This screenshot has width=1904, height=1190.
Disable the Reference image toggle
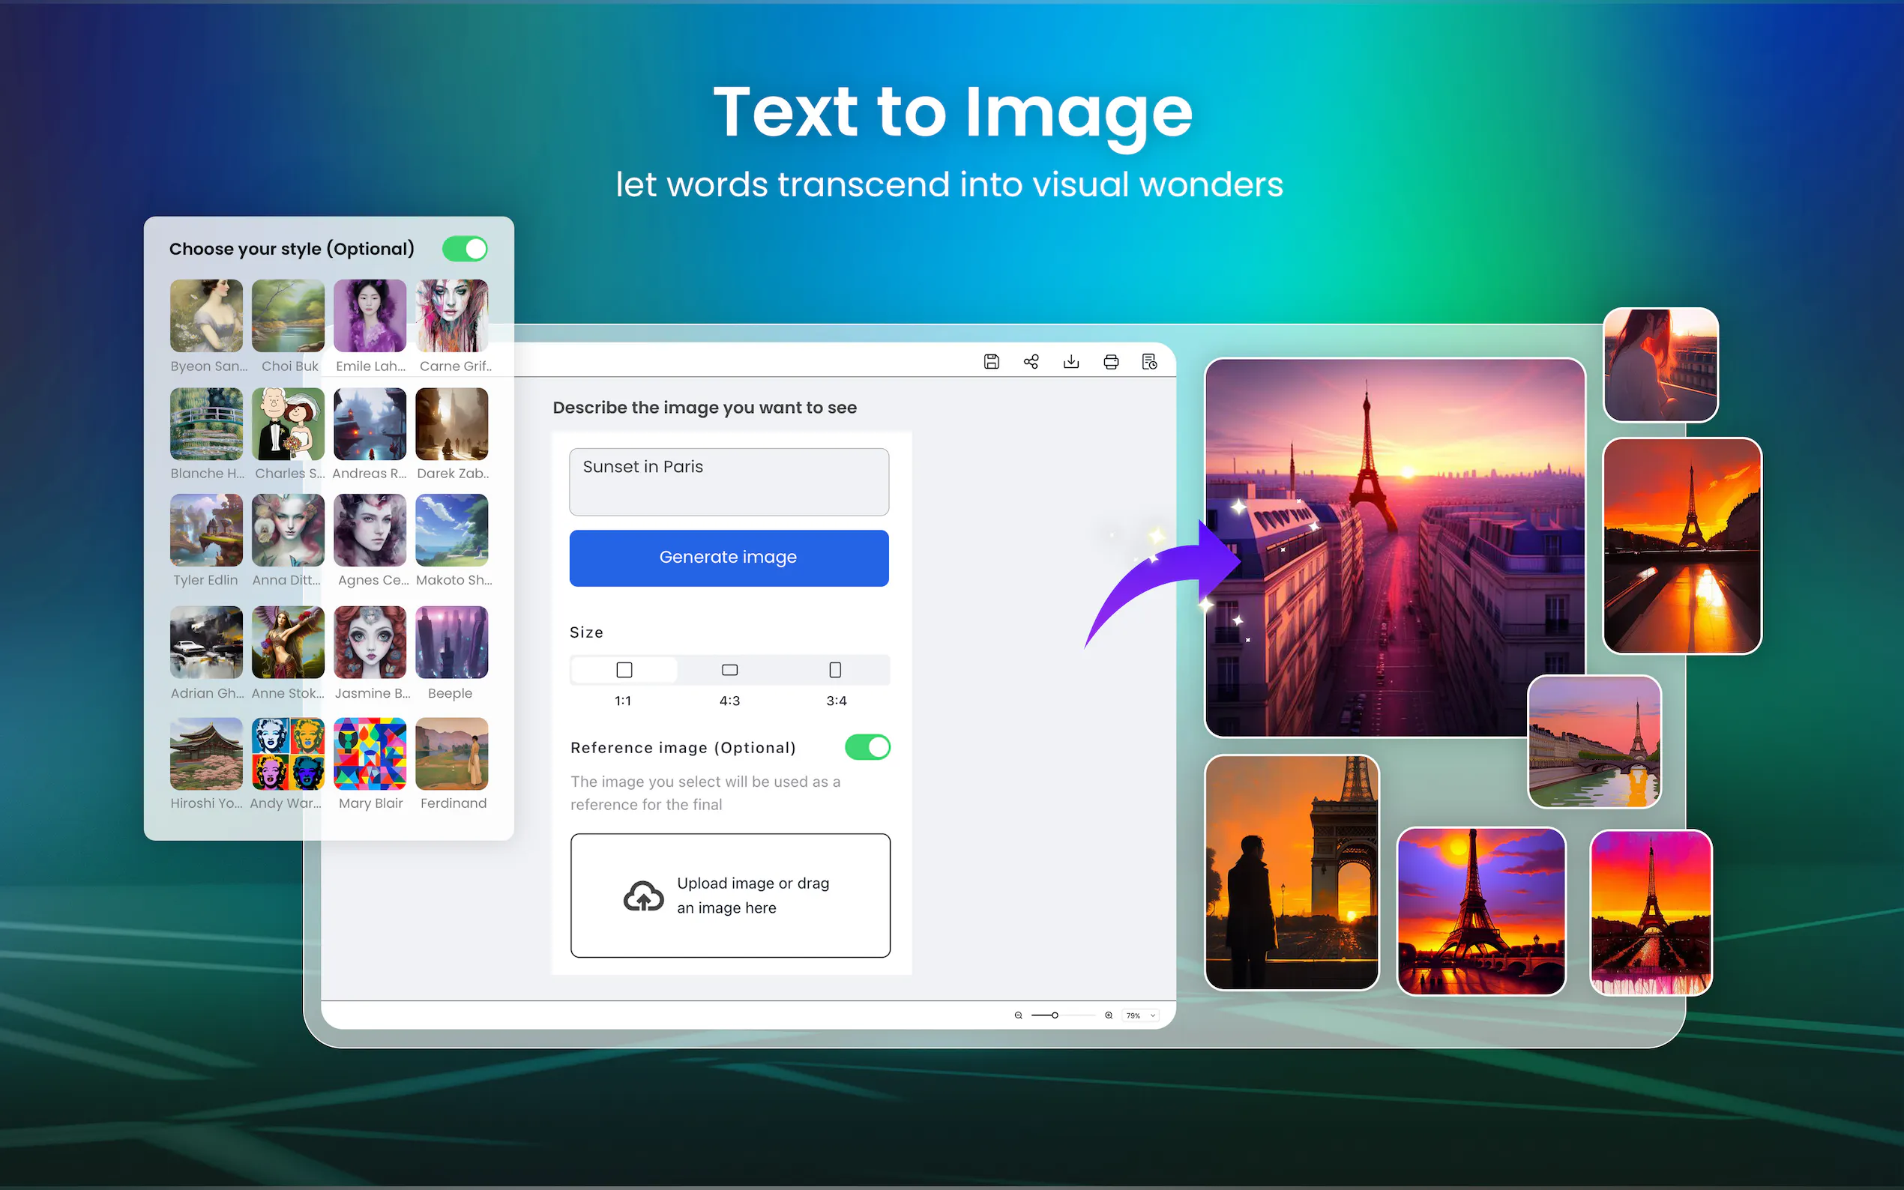[867, 747]
